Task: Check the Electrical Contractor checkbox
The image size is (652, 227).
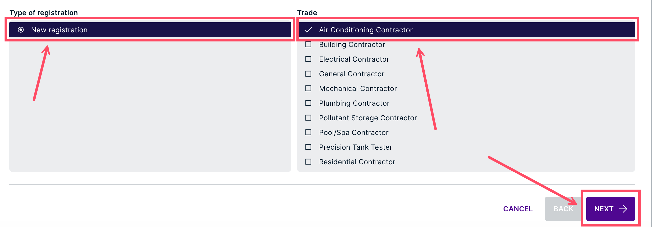Action: coord(308,59)
